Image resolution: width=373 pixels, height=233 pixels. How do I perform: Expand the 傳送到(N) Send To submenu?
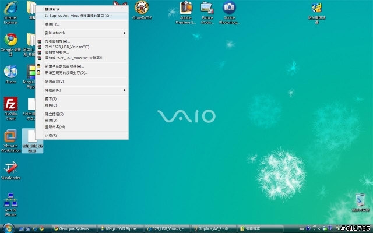point(82,90)
